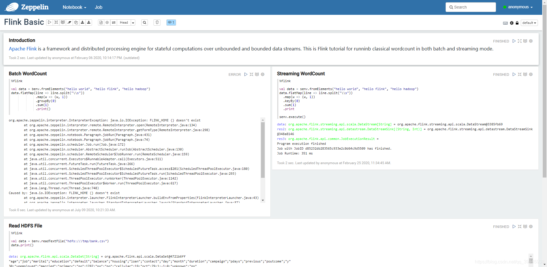Screen dimensions: 547x267
Task: Toggle output visibility in Introduction paragraph
Action: click(x=525, y=41)
